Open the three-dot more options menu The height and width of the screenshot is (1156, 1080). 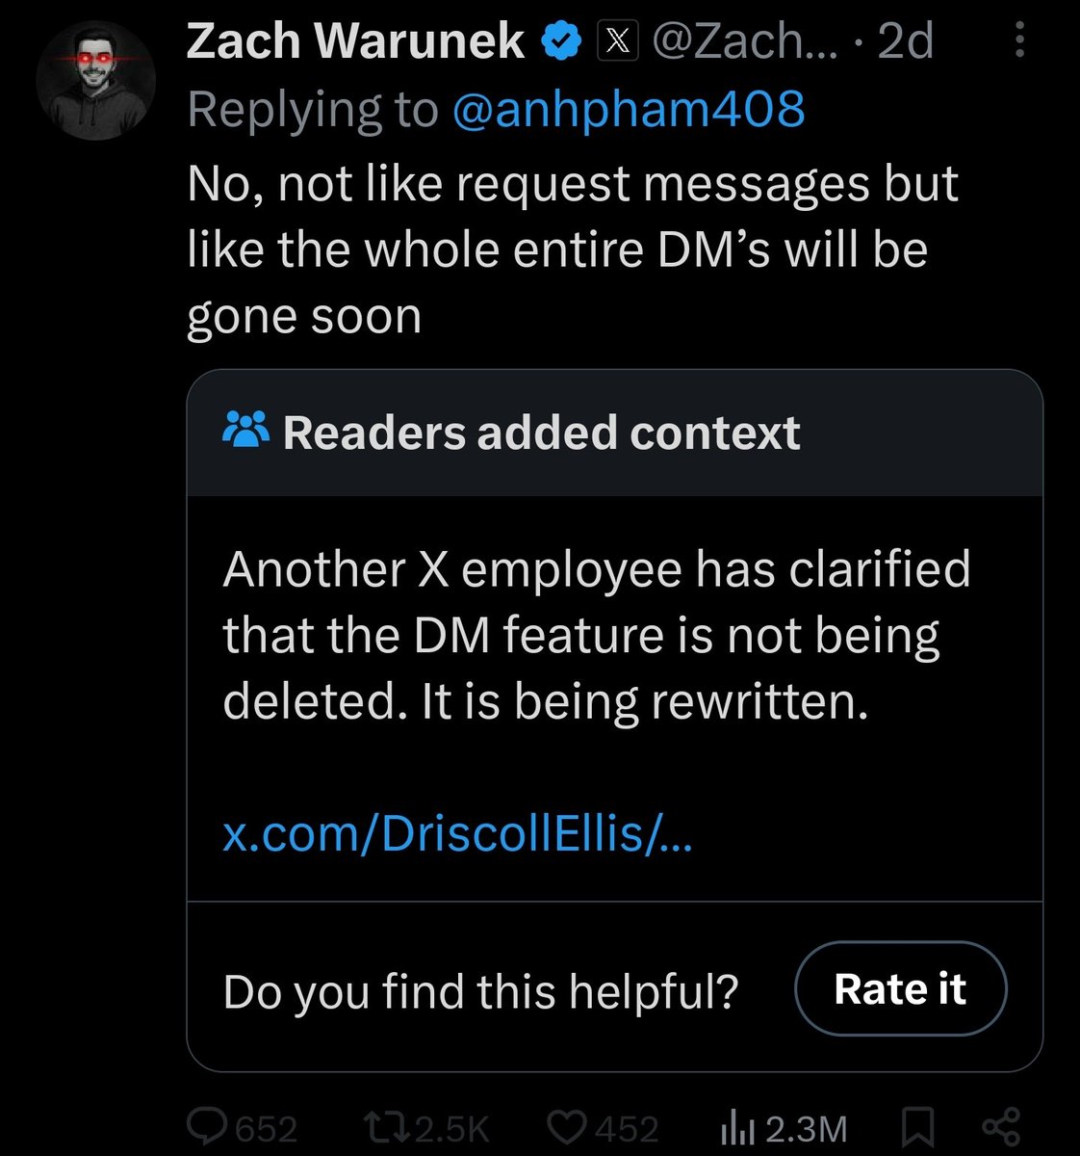(1019, 41)
